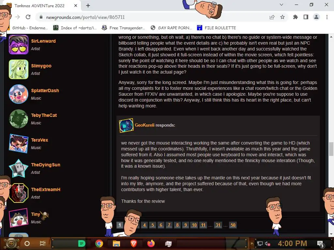Image resolution: width=334 pixels, height=250 pixels.
Task: Click SirLenward's purple avatar
Action: pos(19,45)
